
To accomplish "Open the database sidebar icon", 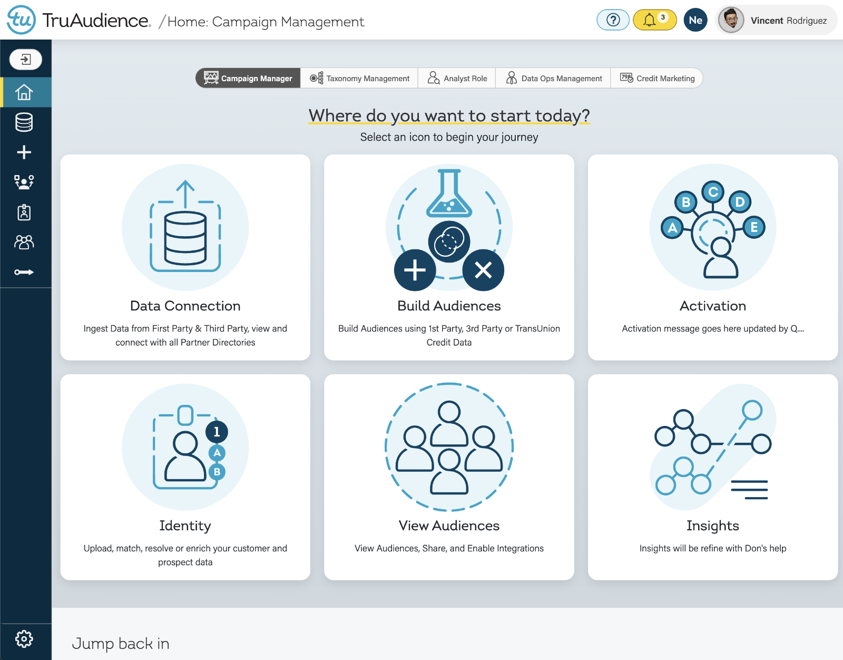I will pyautogui.click(x=24, y=122).
